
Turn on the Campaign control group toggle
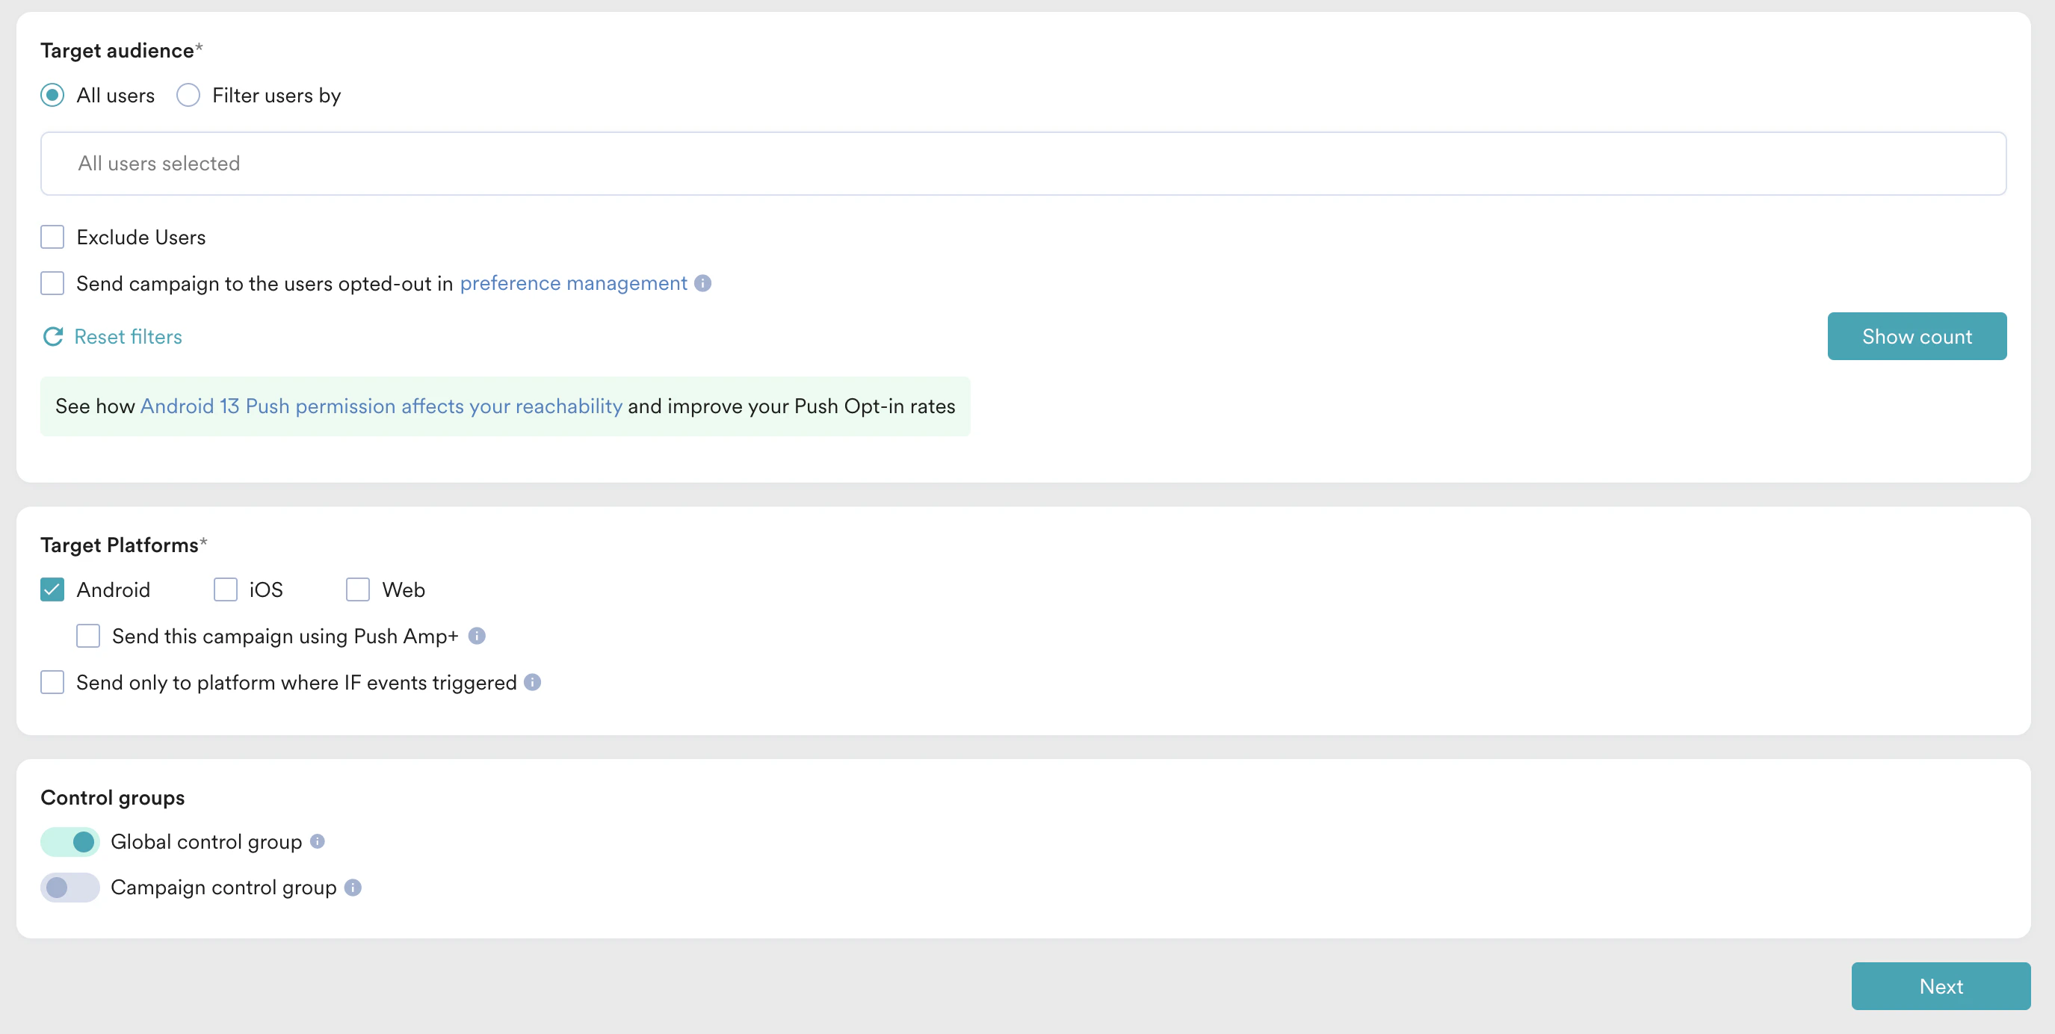[x=70, y=888]
